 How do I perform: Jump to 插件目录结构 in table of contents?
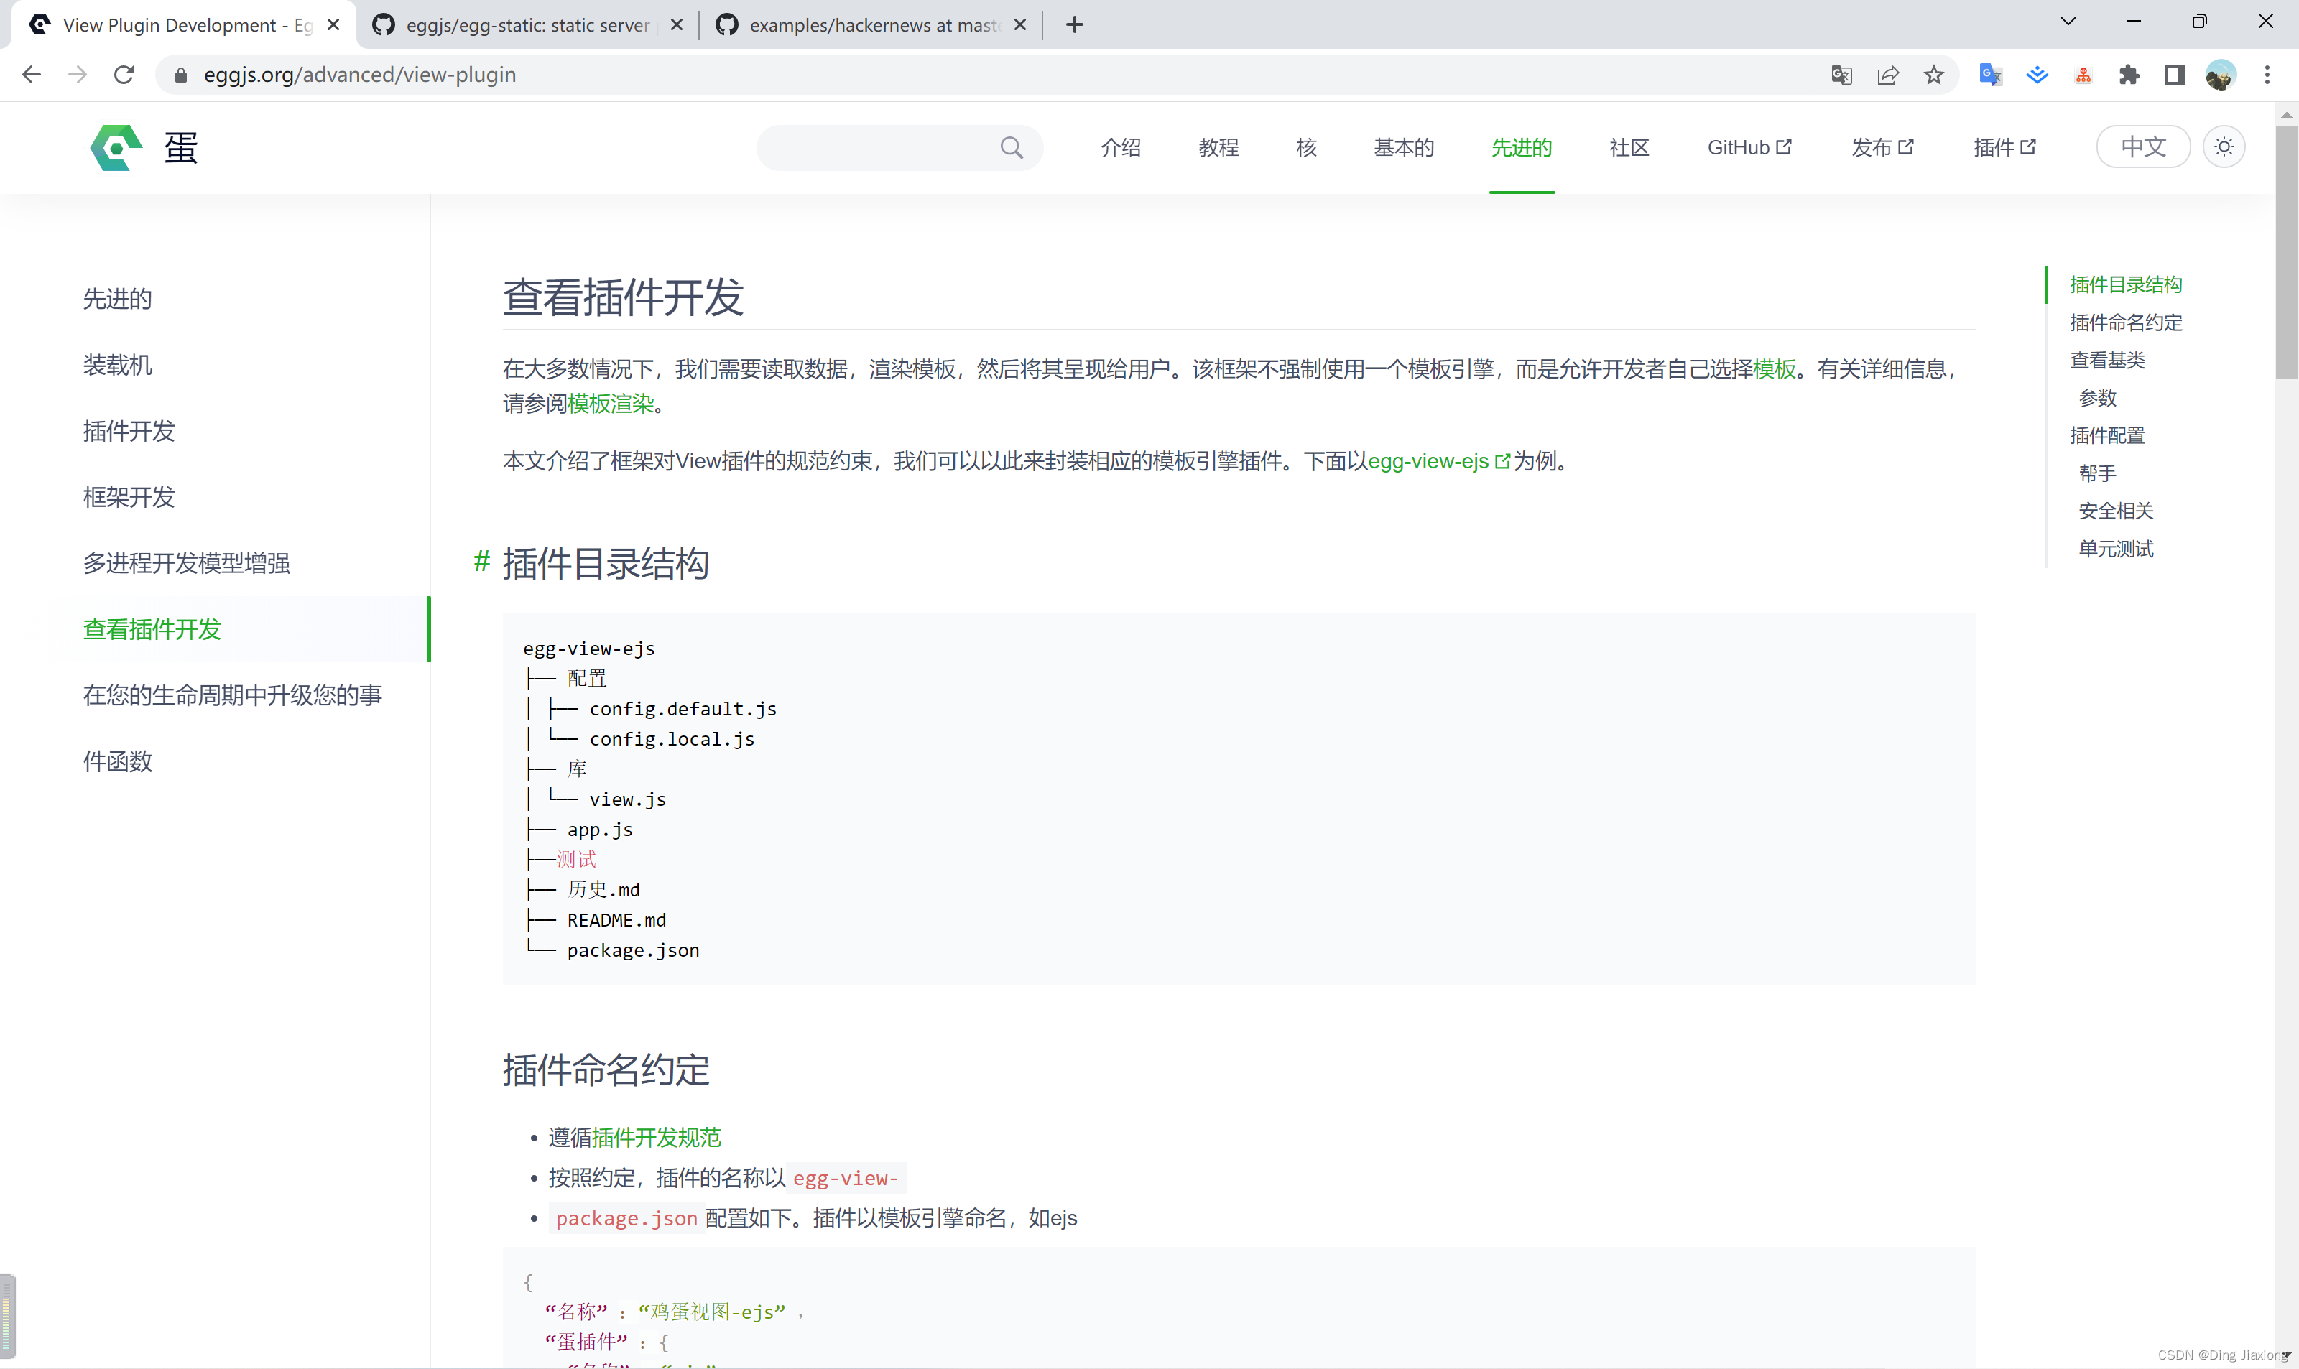[x=2126, y=284]
